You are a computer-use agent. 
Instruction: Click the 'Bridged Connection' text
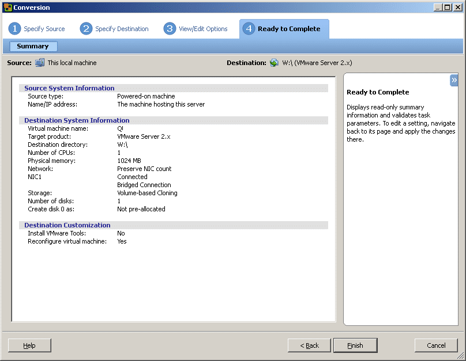[144, 185]
